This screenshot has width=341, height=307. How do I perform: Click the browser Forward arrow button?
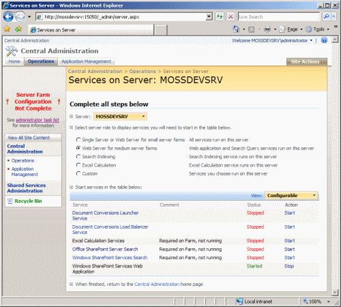point(20,17)
